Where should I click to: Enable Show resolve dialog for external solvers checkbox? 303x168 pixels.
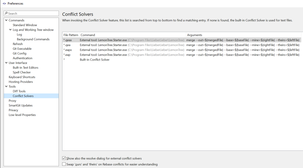[64, 158]
